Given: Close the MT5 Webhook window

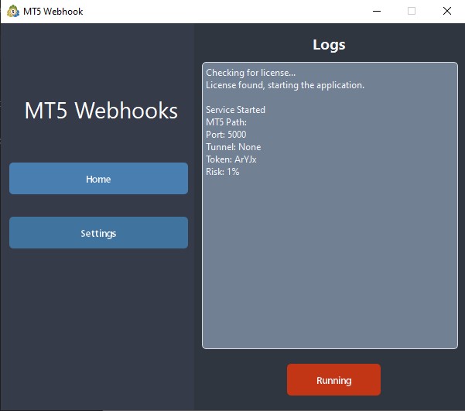Looking at the screenshot, I should pyautogui.click(x=447, y=12).
